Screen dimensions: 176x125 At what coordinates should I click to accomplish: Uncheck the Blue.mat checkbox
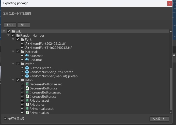[22, 55]
